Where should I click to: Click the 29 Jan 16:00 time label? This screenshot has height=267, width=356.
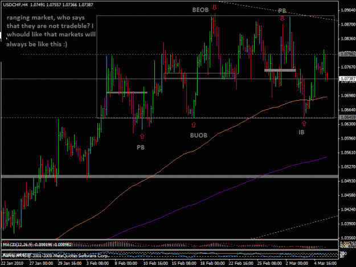click(x=69, y=264)
